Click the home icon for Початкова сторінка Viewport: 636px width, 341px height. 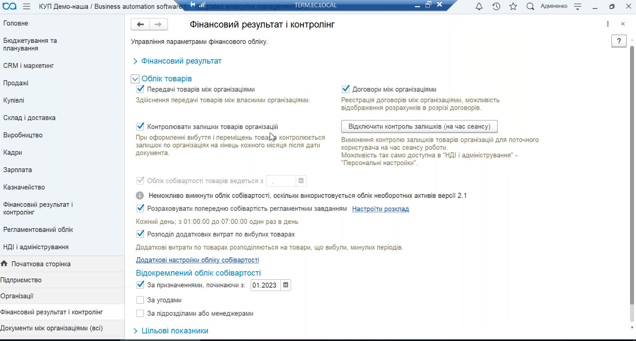pyautogui.click(x=4, y=264)
